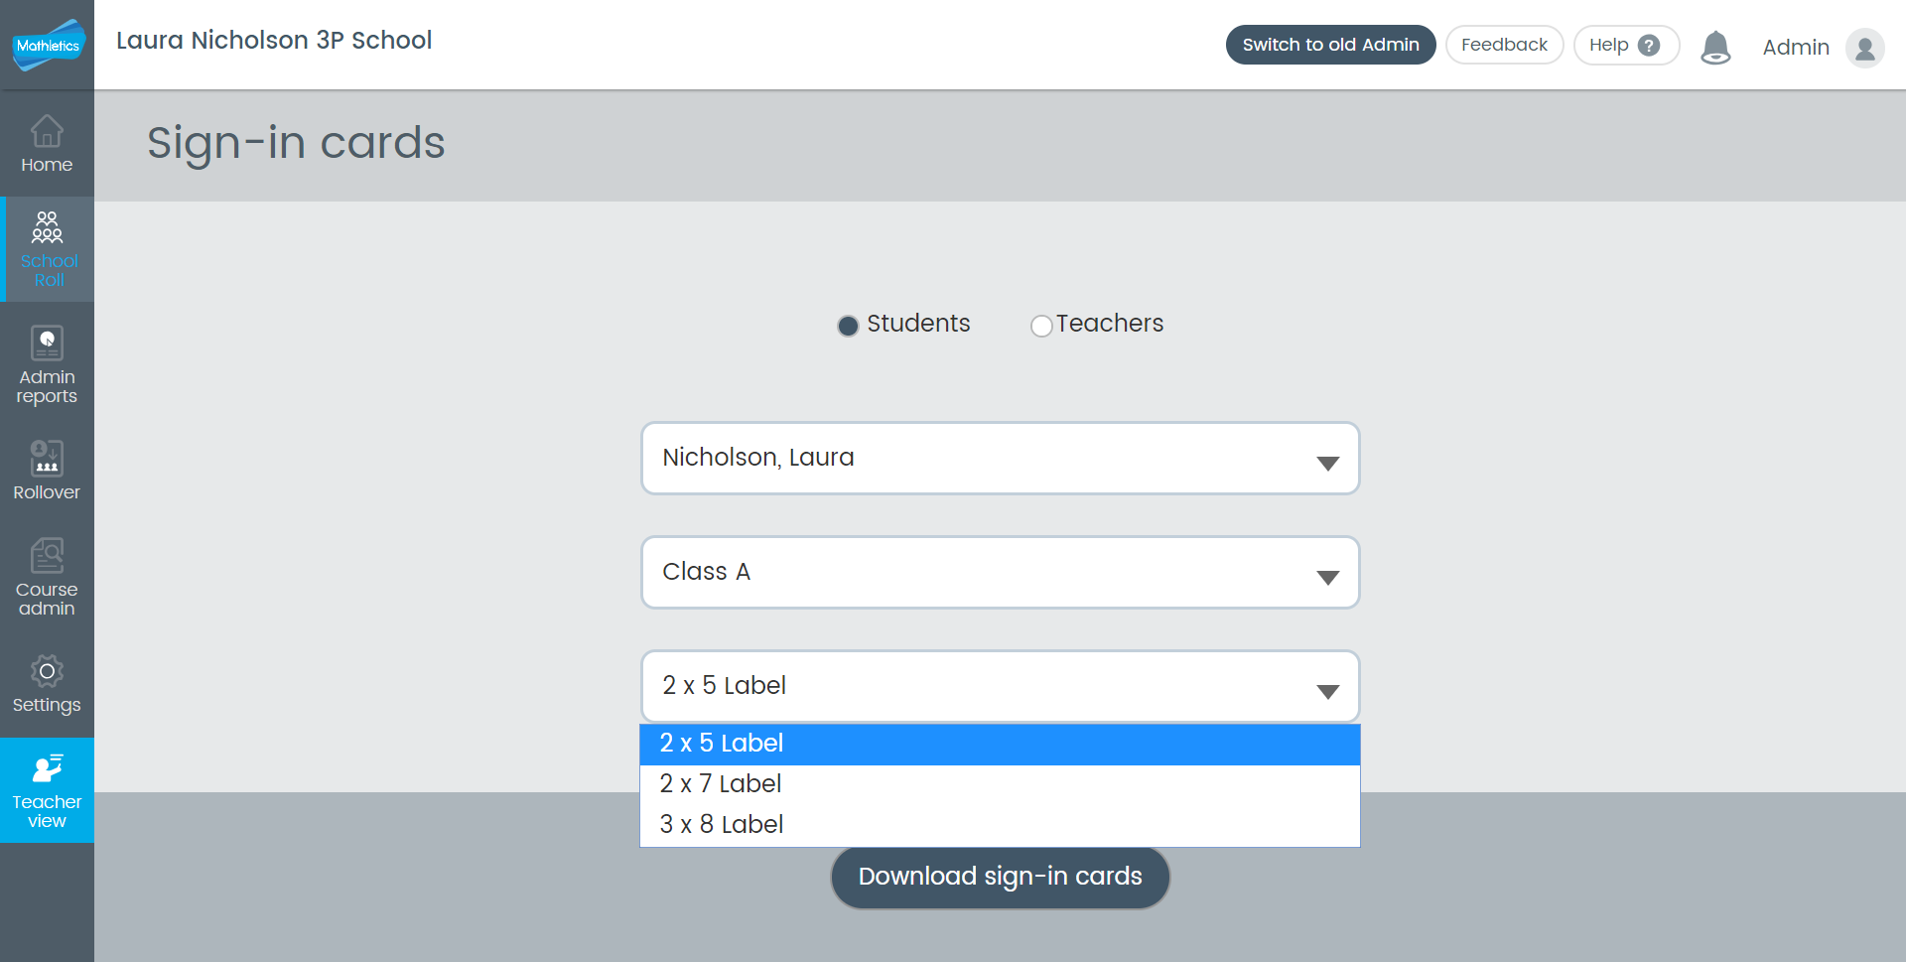Select the Students radio button
The height and width of the screenshot is (962, 1906).
(848, 326)
